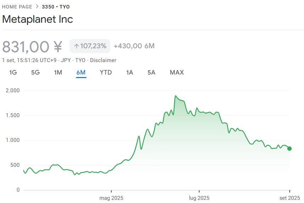Click the green endpoint dot on chart
This screenshot has height=203, width=304.
pos(289,148)
